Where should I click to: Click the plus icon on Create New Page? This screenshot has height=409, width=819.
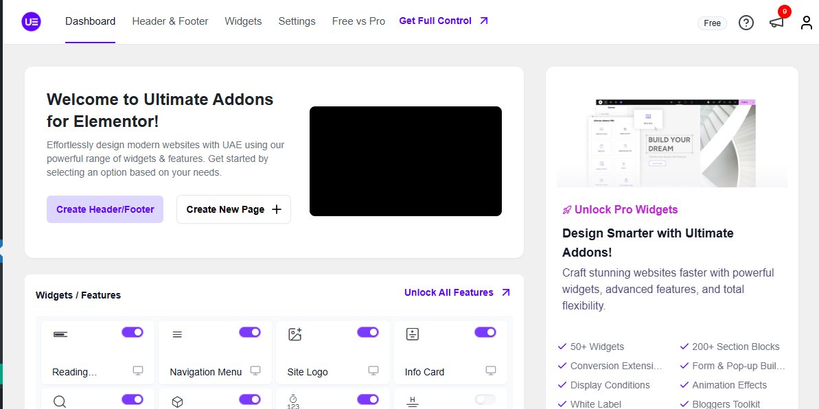tap(277, 209)
